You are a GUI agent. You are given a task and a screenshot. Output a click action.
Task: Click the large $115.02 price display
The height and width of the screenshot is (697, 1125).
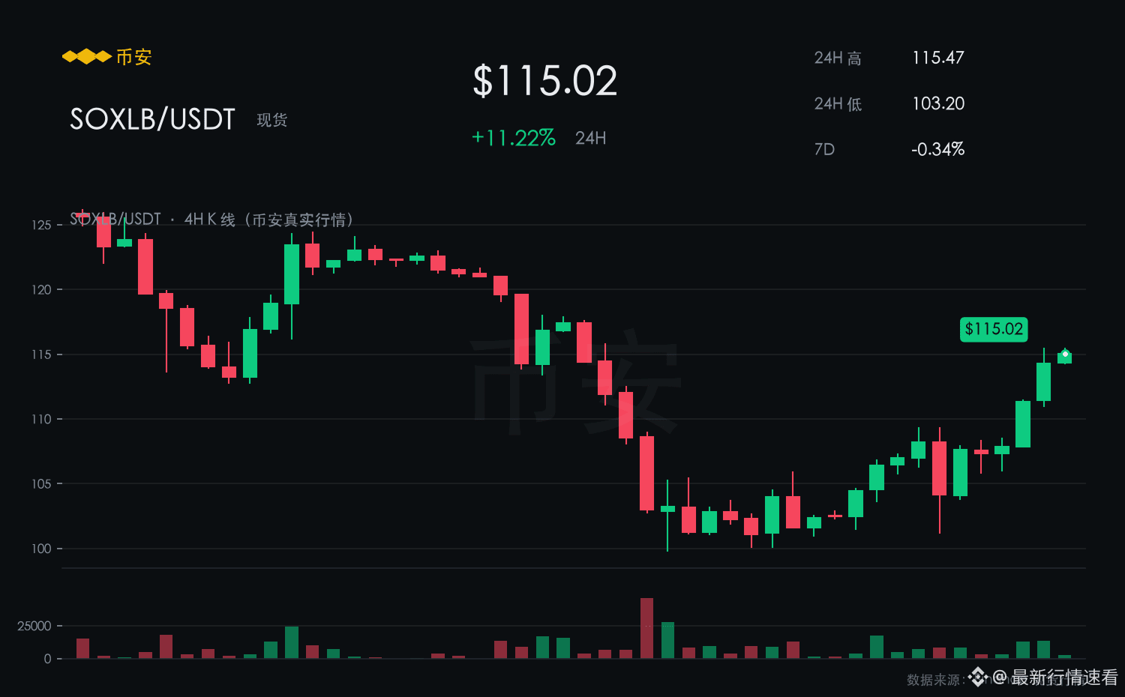click(x=544, y=80)
